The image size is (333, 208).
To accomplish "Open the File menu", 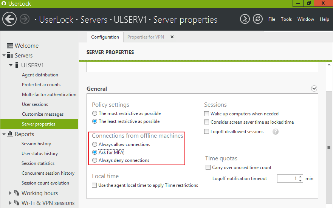I will click(272, 19).
